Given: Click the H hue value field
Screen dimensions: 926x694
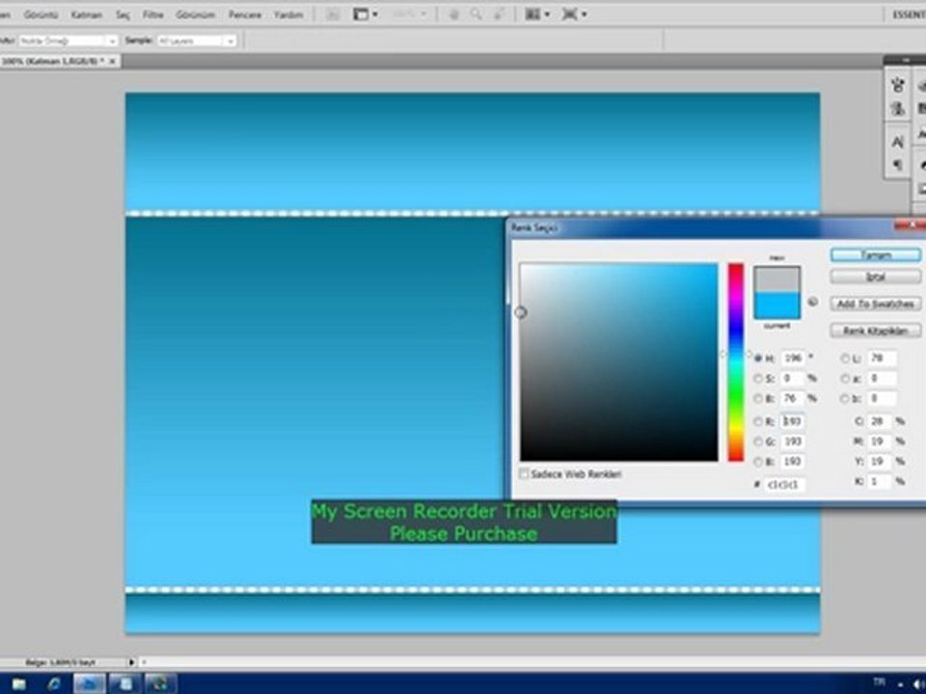Looking at the screenshot, I should click(793, 359).
